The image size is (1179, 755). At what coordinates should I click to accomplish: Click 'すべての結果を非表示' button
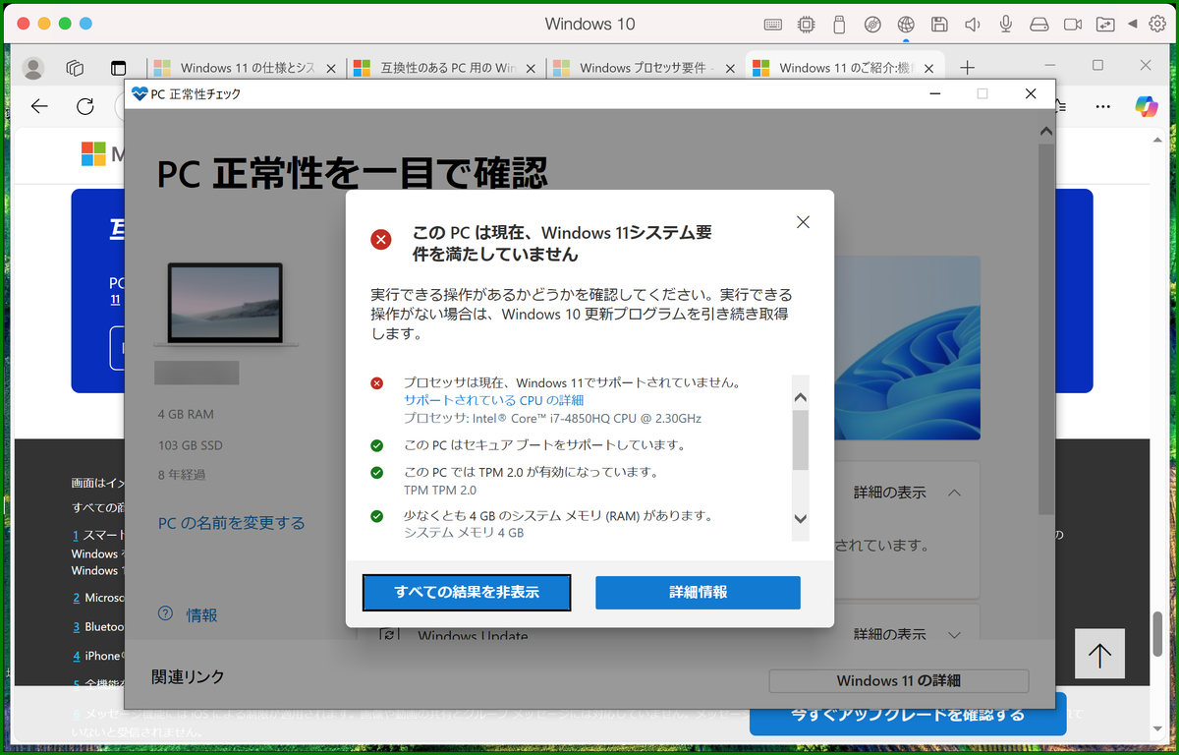[x=467, y=593]
